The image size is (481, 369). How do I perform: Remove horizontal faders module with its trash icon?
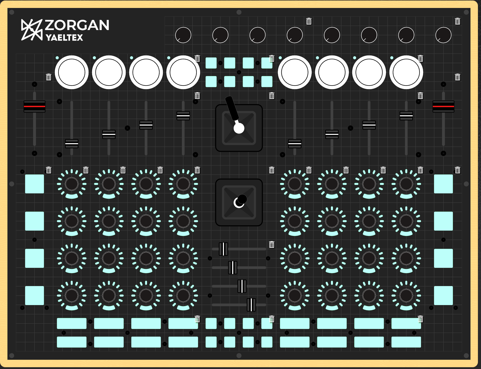(x=272, y=245)
